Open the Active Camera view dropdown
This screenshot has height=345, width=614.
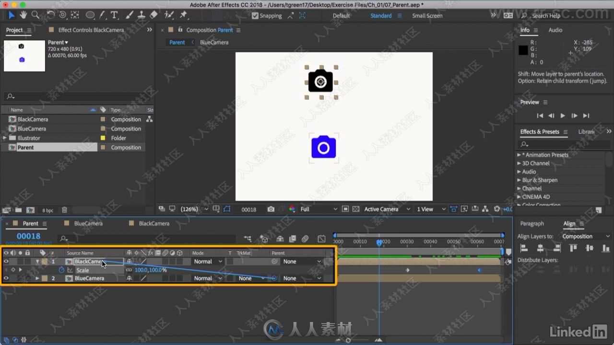387,209
